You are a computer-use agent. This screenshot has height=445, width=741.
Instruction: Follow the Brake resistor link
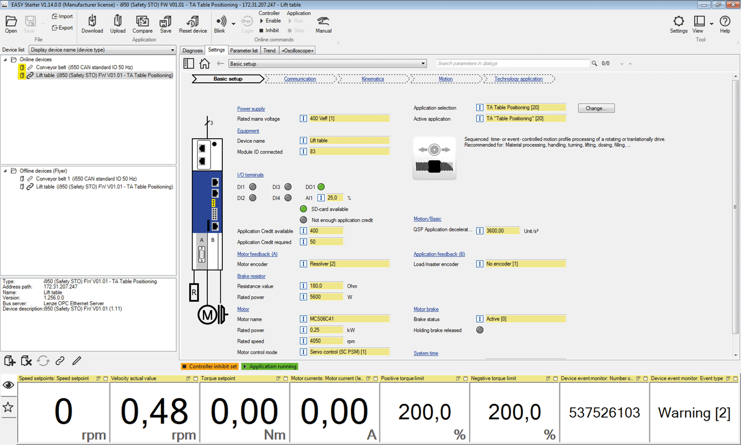(251, 276)
